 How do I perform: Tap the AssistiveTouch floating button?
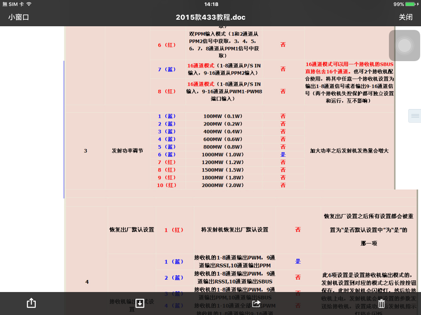405,46
